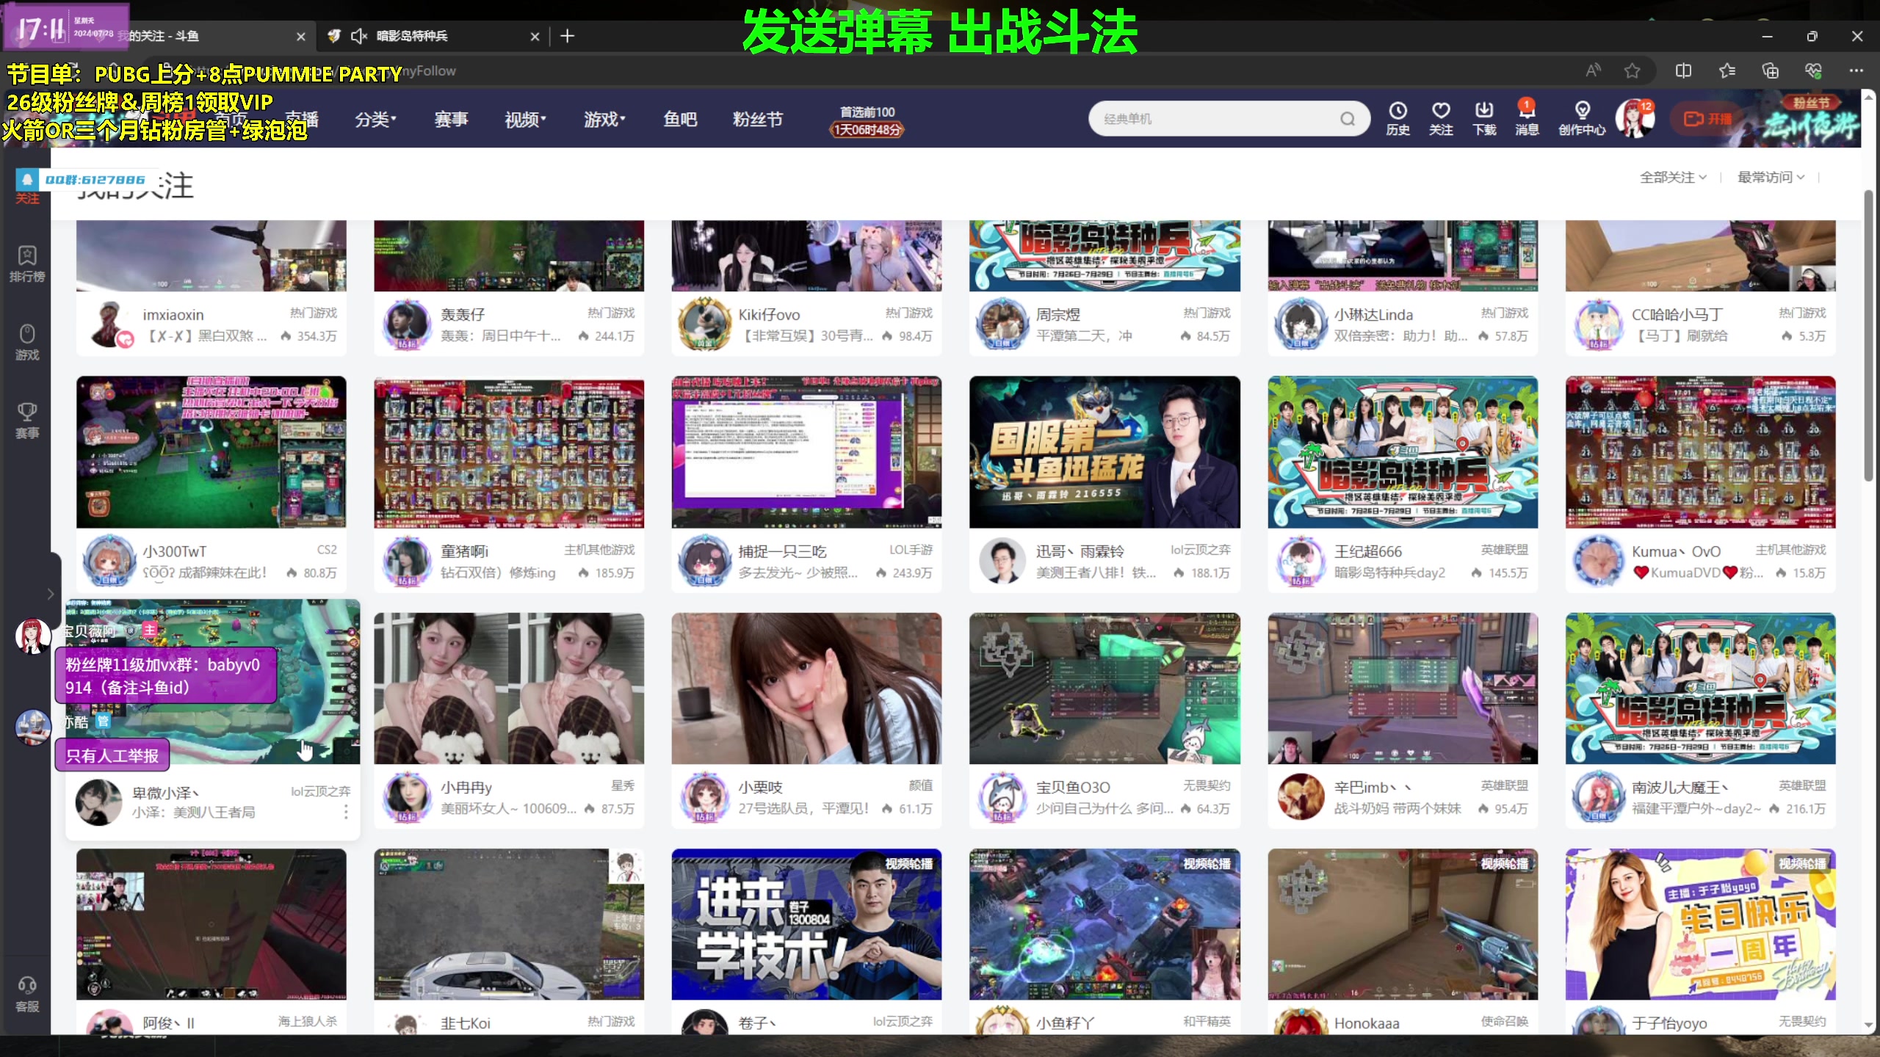Screen dimensions: 1880x1057
Task: Open the 赛事 navigation item
Action: (x=451, y=119)
